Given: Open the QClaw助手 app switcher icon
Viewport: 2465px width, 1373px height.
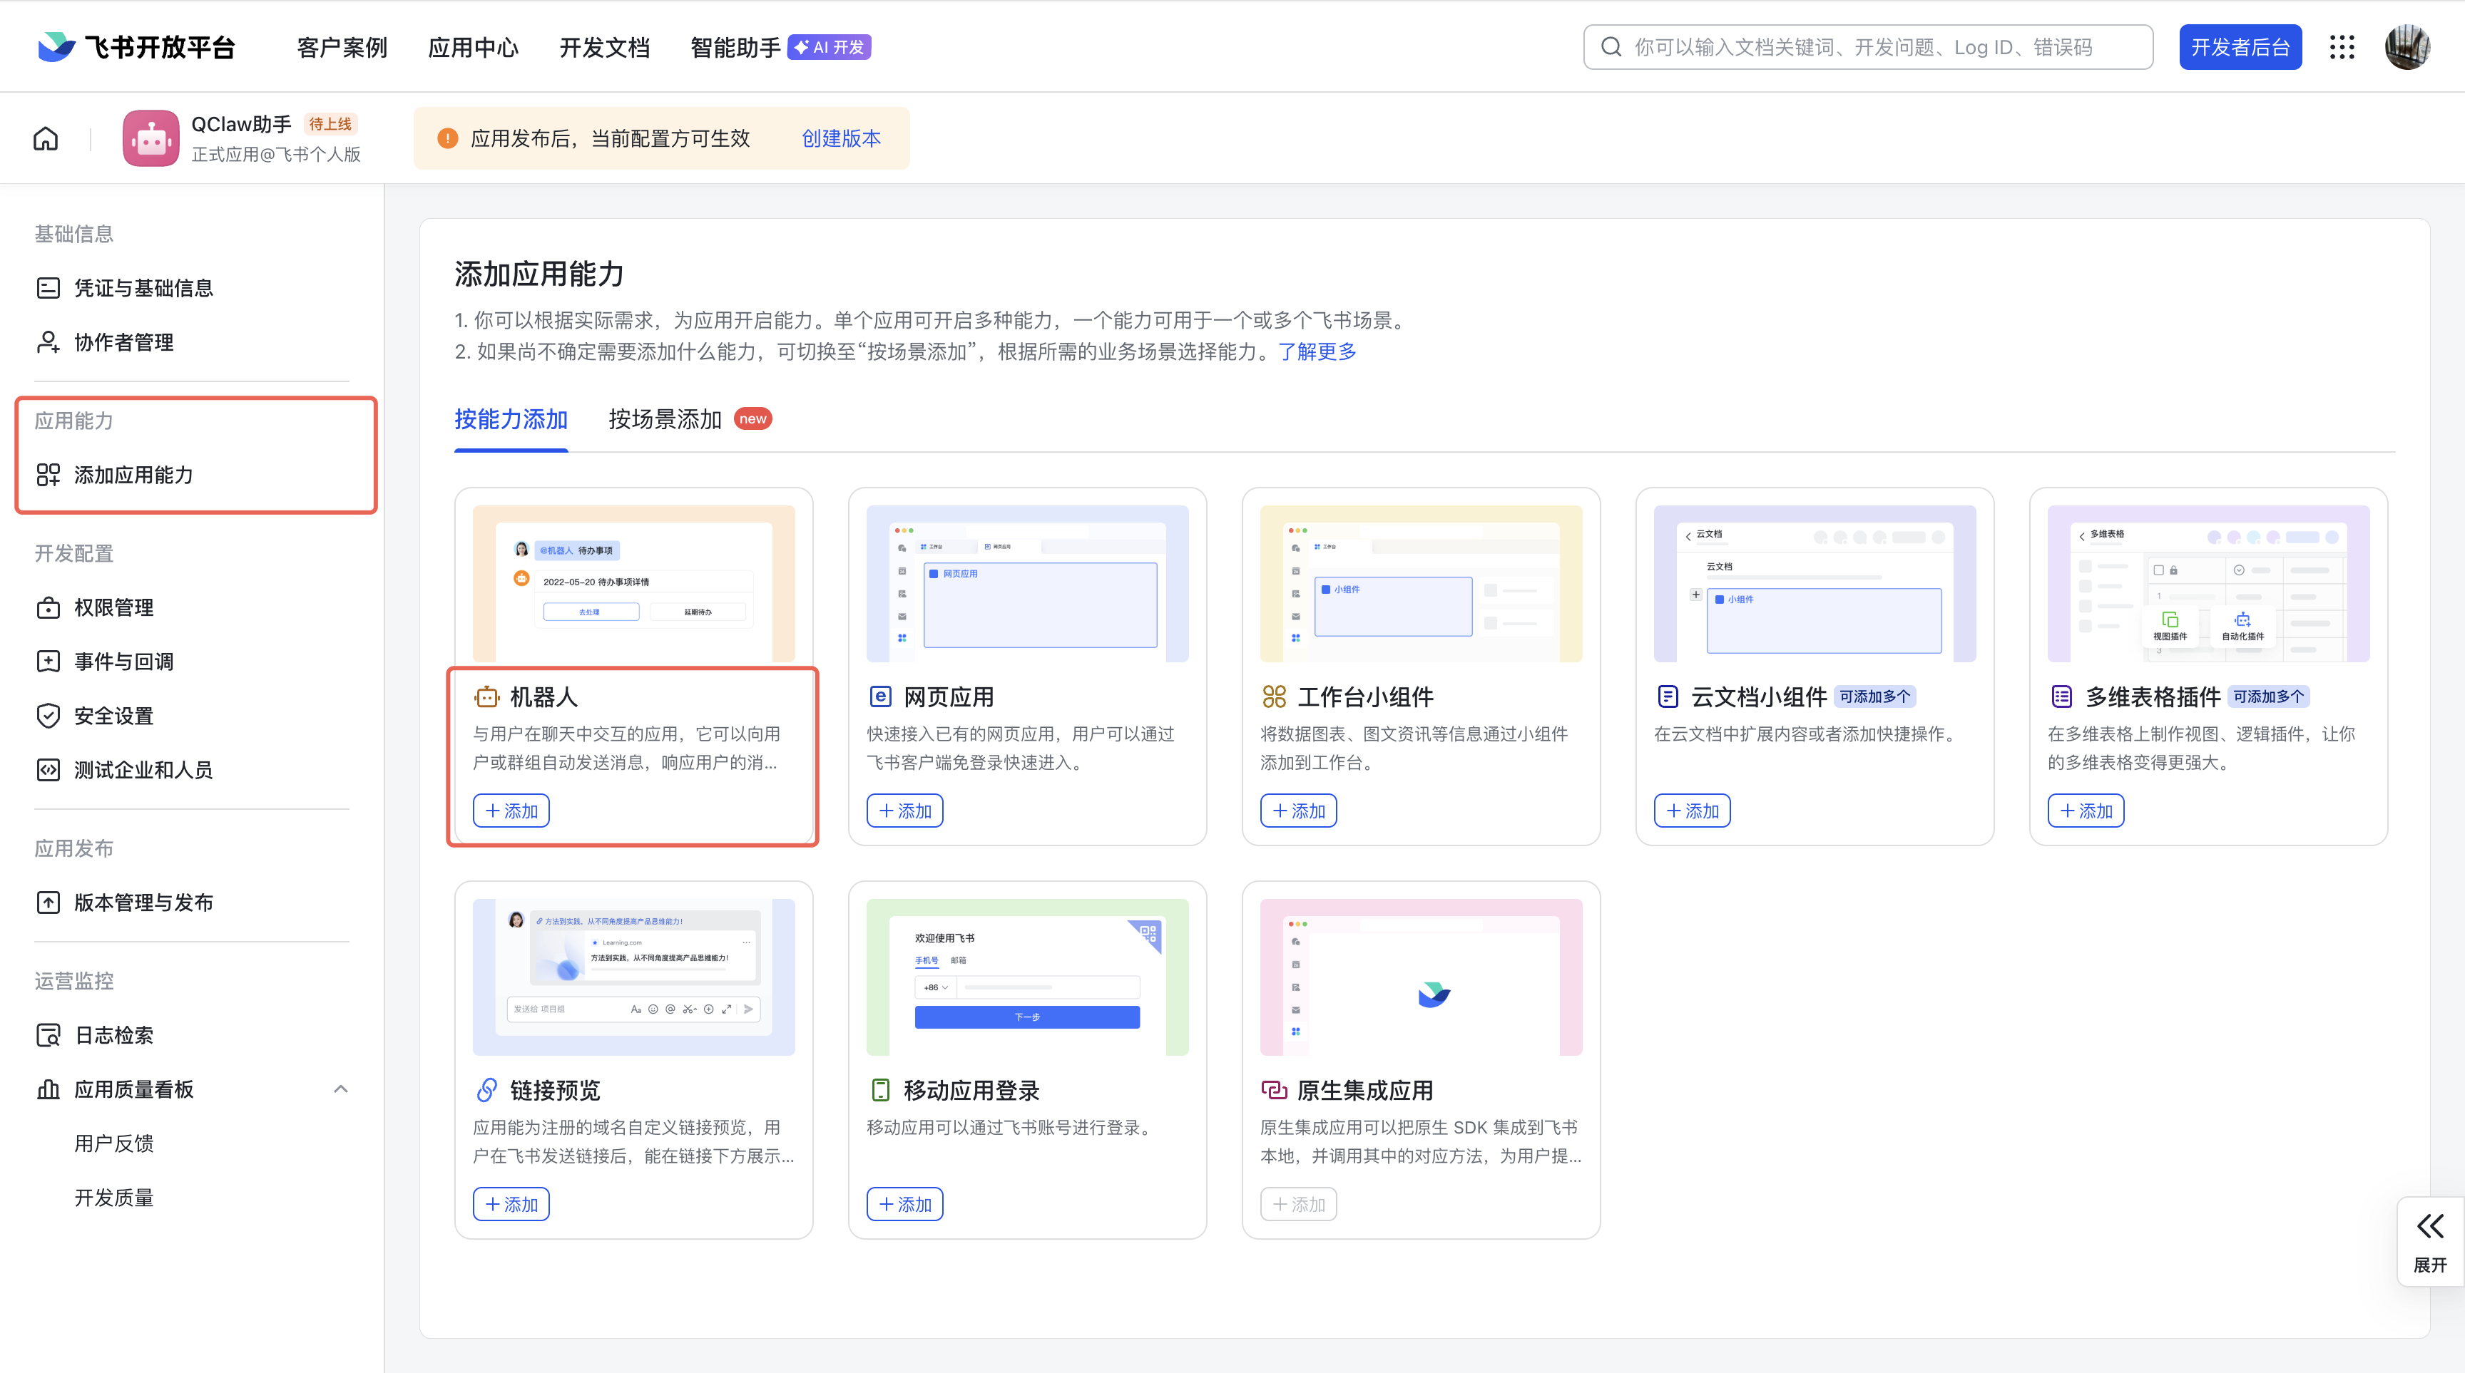Looking at the screenshot, I should [150, 138].
